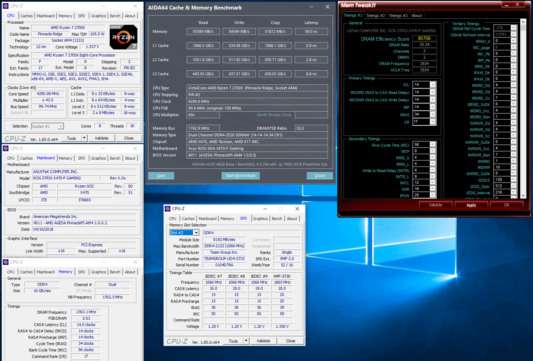This screenshot has height=361, width=533.
Task: Expand the Slot #2 memory slot selector
Action: tap(196, 233)
